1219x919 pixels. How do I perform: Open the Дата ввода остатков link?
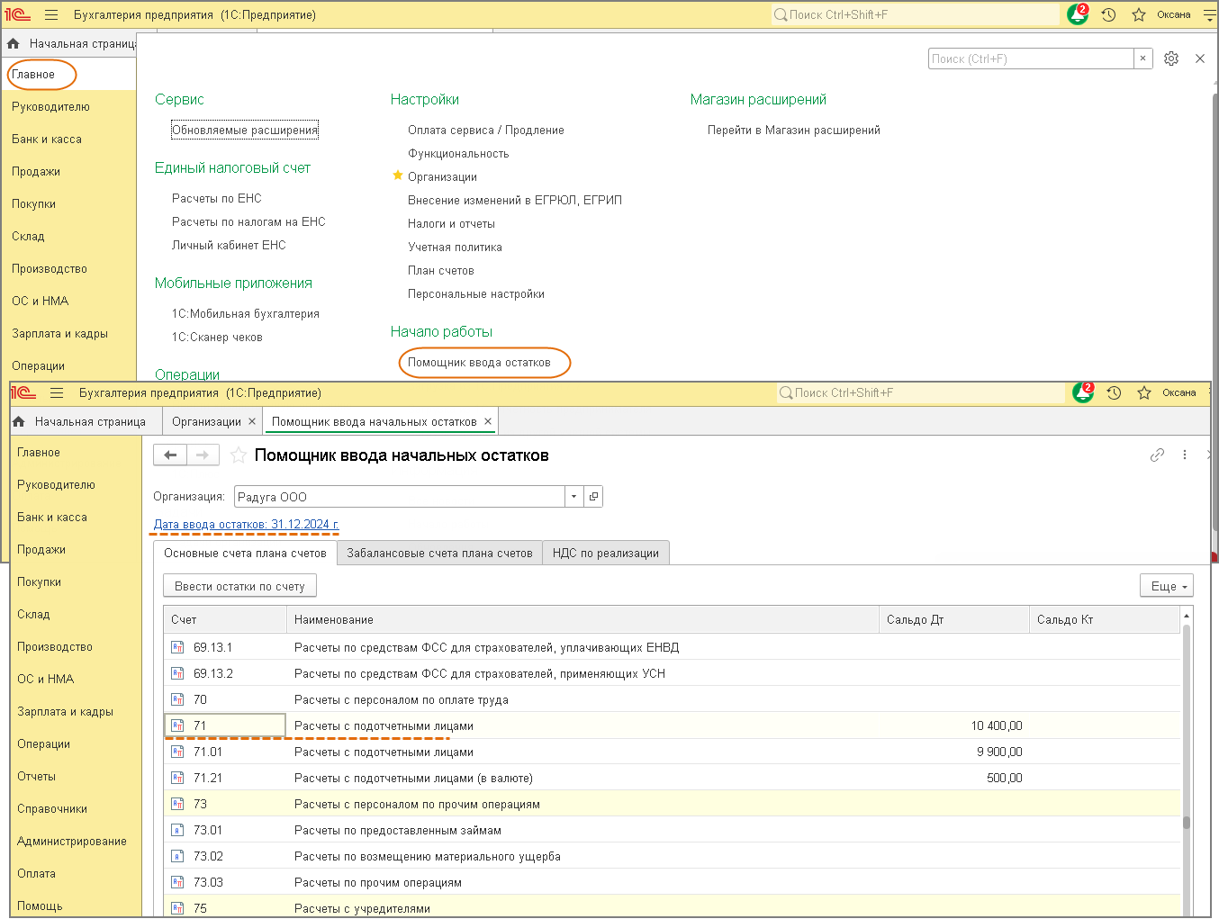(x=246, y=524)
